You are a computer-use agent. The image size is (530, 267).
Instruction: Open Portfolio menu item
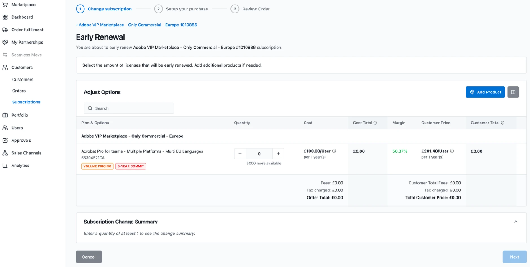pyautogui.click(x=20, y=115)
